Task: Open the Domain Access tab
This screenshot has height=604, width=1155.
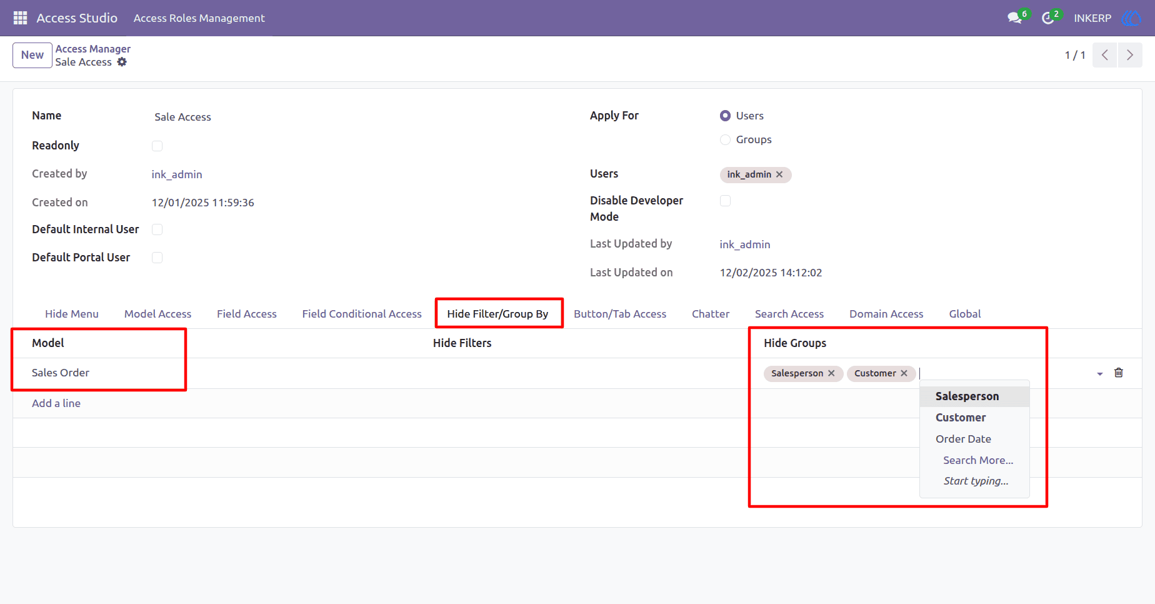Action: (886, 314)
